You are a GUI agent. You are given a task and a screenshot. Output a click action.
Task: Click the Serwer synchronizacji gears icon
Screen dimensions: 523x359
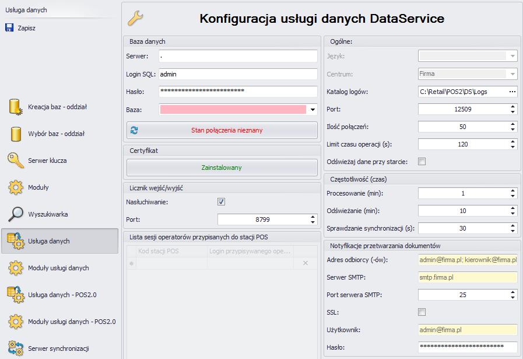[x=16, y=348]
